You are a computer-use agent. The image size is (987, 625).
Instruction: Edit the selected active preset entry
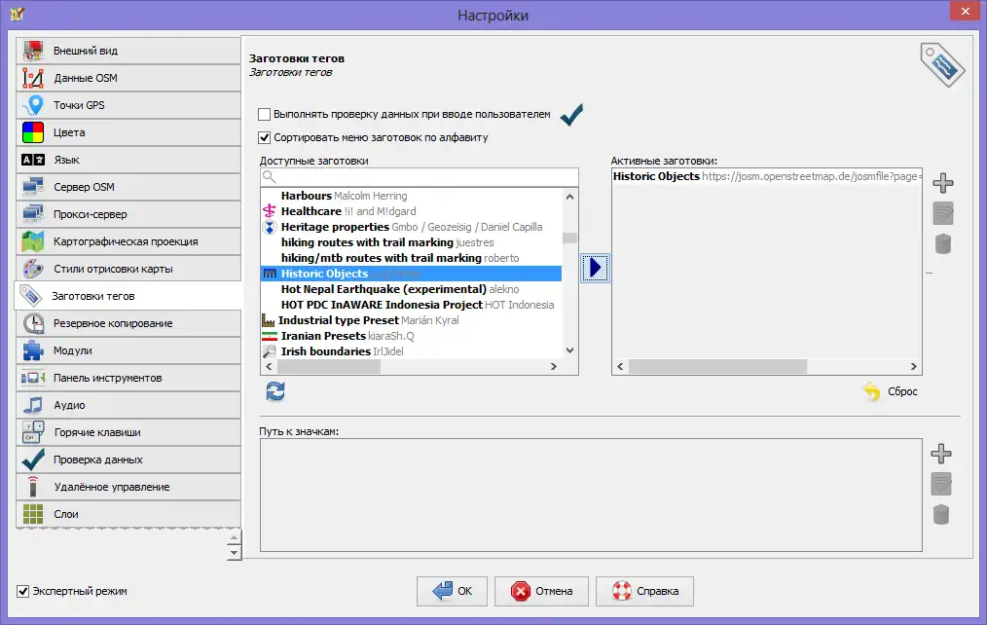click(x=941, y=213)
